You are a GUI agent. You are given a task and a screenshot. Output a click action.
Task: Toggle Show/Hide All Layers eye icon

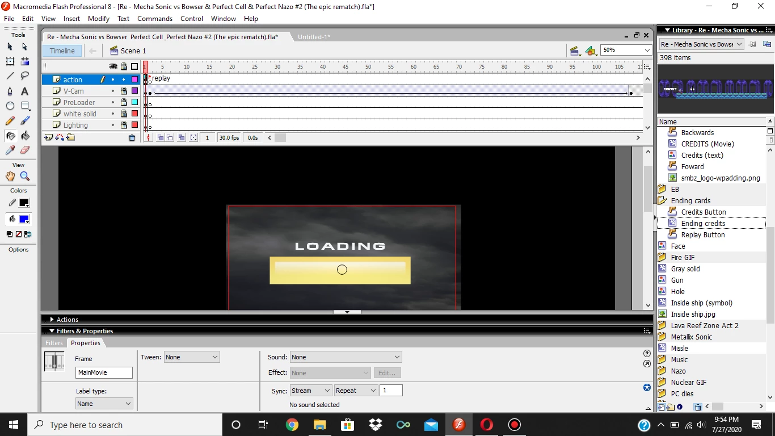[113, 66]
